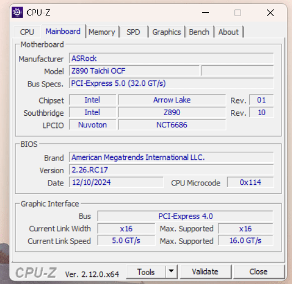Click the Nuvoton LPCIO vendor field
The height and width of the screenshot is (284, 292).
coord(93,125)
